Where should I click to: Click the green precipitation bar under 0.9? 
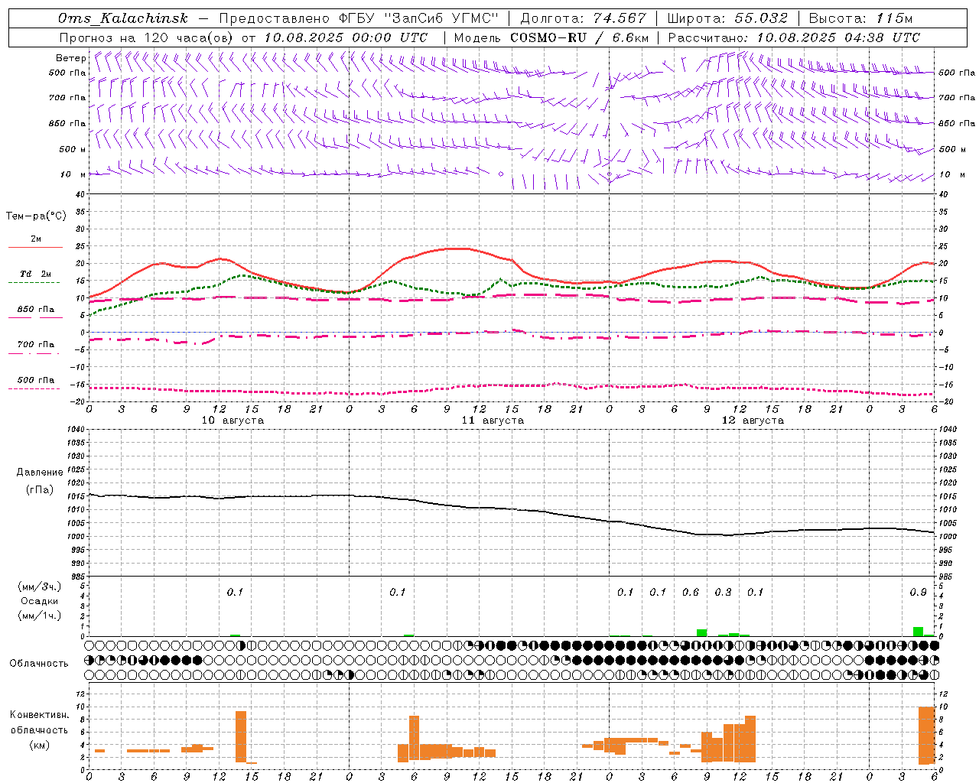click(918, 632)
